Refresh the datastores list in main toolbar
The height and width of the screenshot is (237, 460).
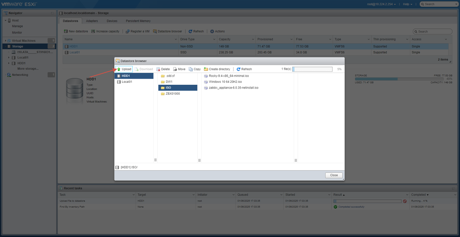(x=196, y=31)
